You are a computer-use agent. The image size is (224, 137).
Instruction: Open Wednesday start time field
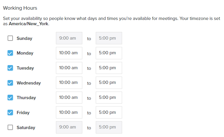69,83
